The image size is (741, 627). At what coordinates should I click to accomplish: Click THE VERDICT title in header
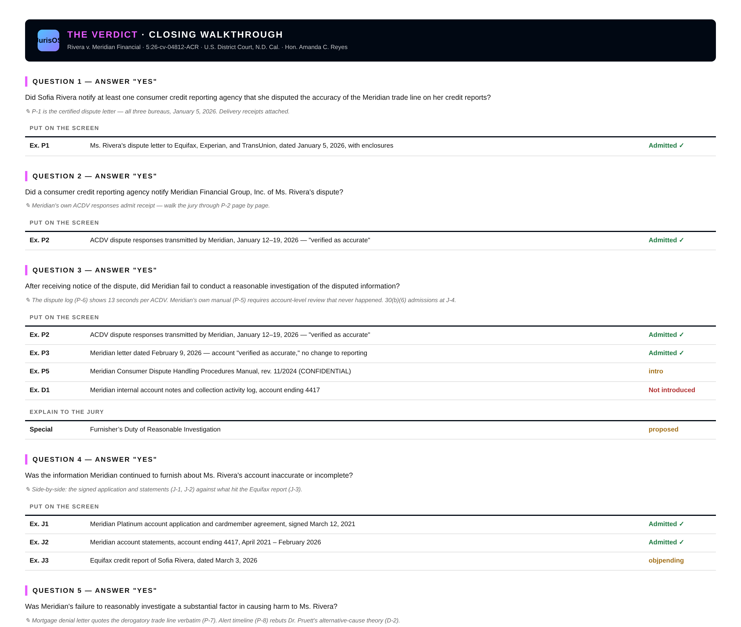(102, 34)
